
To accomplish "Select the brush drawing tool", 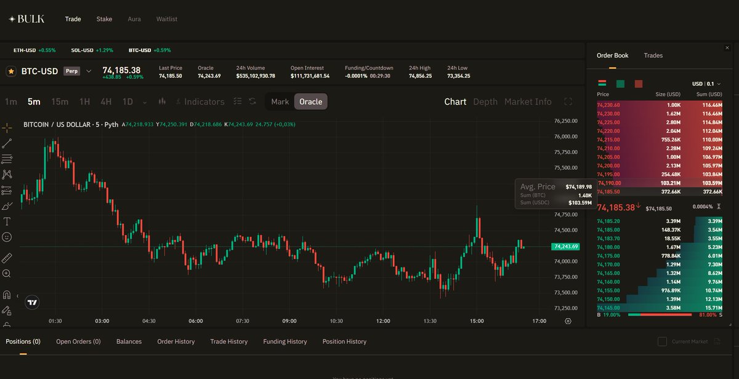I will point(7,206).
